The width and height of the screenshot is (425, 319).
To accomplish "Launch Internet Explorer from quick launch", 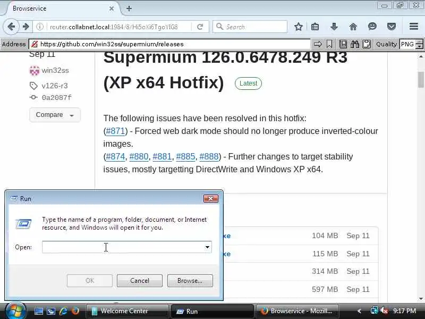I will coord(63,311).
